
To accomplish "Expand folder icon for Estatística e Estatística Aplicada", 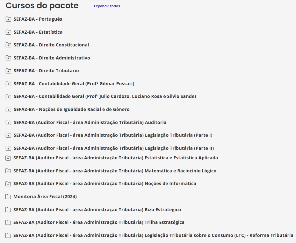I will [x=8, y=158].
